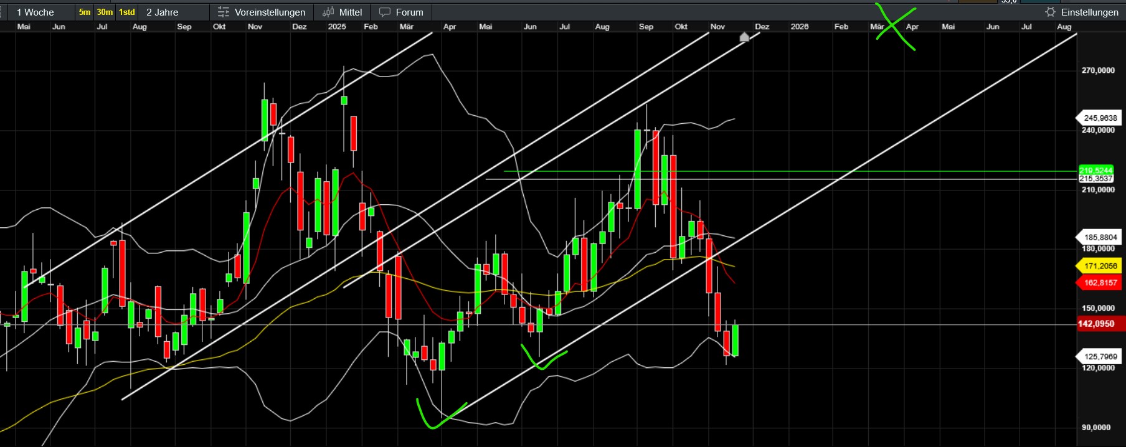Select the green X drawing near Mär 2026
This screenshot has height=447, width=1126.
click(x=894, y=26)
